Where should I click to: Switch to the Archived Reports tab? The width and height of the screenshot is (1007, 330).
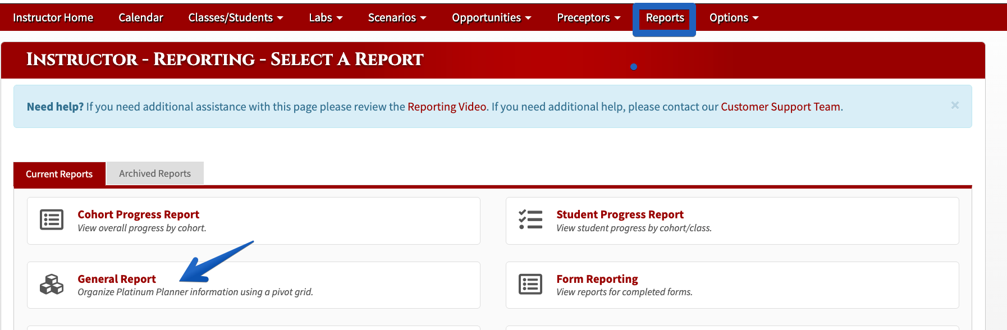click(x=155, y=173)
